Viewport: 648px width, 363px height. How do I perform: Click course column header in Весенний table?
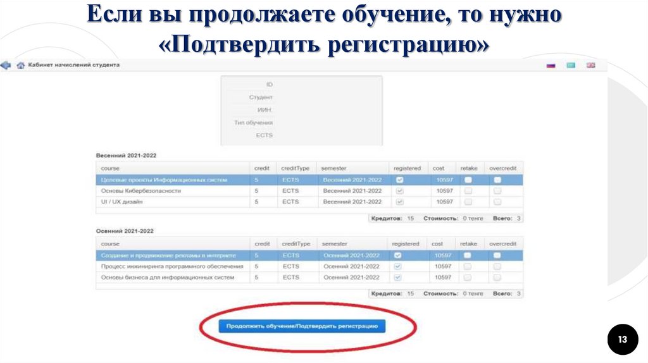[x=173, y=168]
